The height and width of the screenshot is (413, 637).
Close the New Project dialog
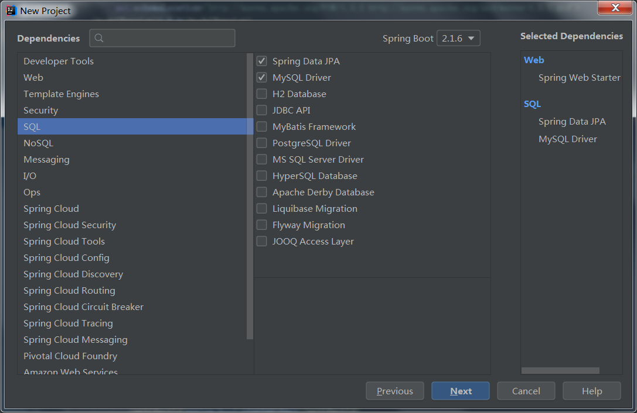click(x=615, y=8)
